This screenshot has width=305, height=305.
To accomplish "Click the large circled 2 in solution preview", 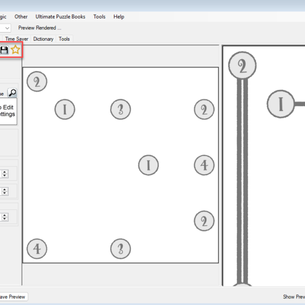I will click(242, 66).
